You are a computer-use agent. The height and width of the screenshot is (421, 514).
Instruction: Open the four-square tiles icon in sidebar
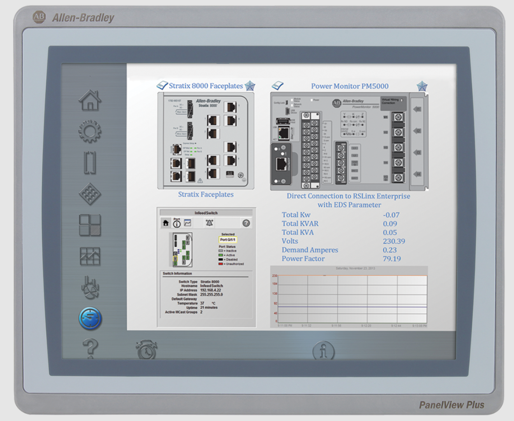(x=90, y=225)
